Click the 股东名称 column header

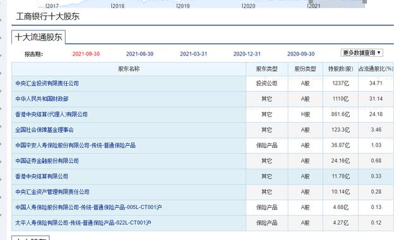[x=129, y=69]
